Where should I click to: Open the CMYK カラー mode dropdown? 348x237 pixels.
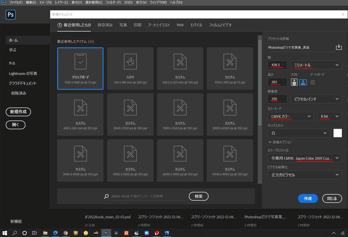pyautogui.click(x=291, y=116)
